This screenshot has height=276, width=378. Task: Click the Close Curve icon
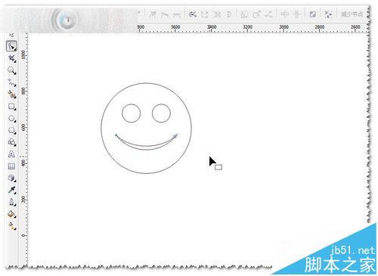pos(228,14)
